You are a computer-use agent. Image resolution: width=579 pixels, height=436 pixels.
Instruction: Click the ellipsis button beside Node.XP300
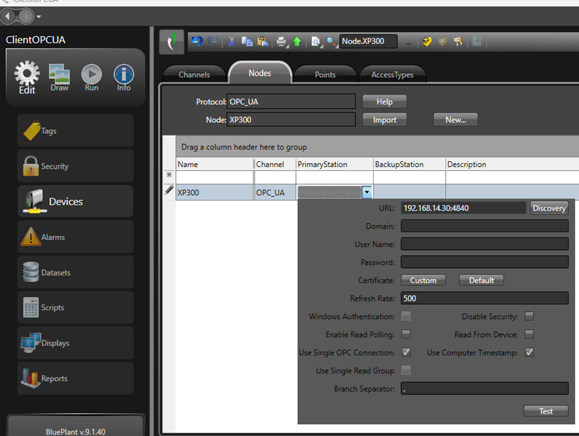pos(408,42)
